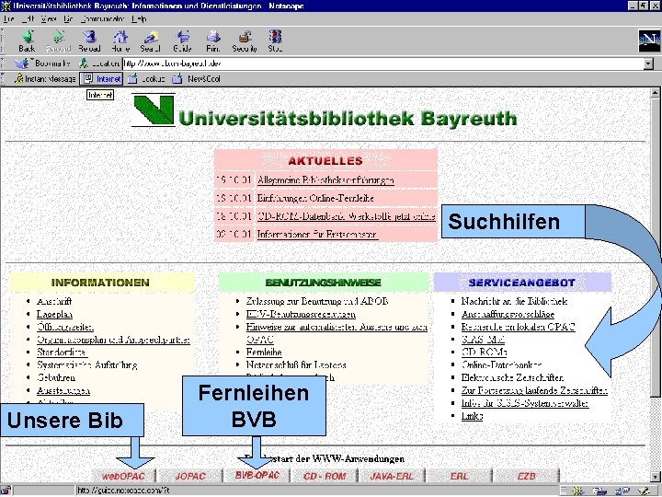Screen dimensions: 662x497
Task: Open JAVA-ERL quick start button
Action: tap(392, 476)
